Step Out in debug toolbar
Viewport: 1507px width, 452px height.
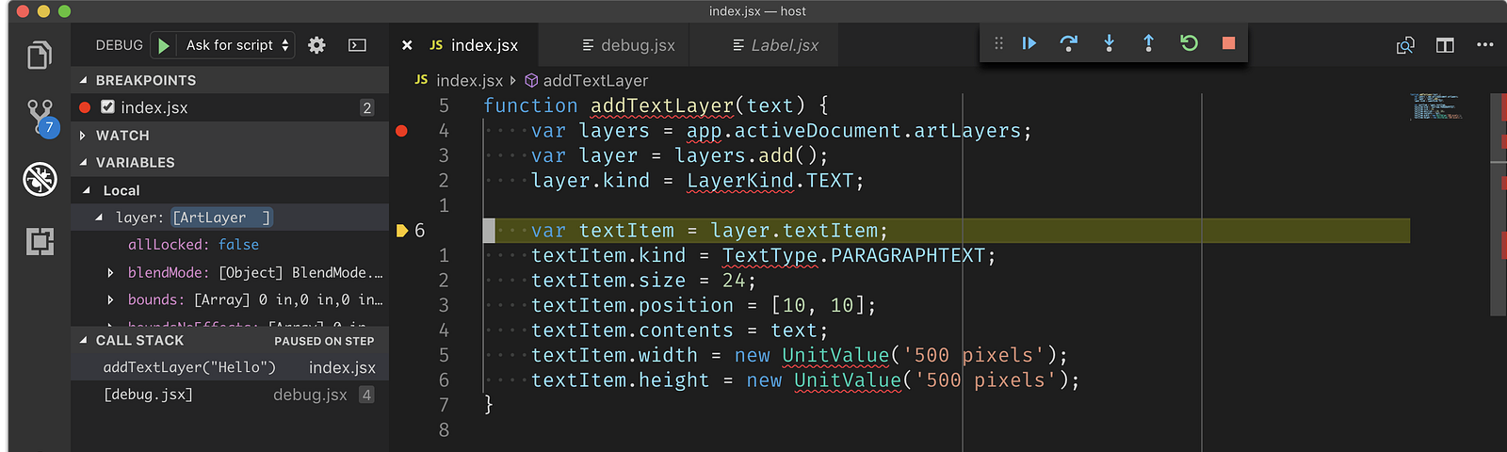1148,43
